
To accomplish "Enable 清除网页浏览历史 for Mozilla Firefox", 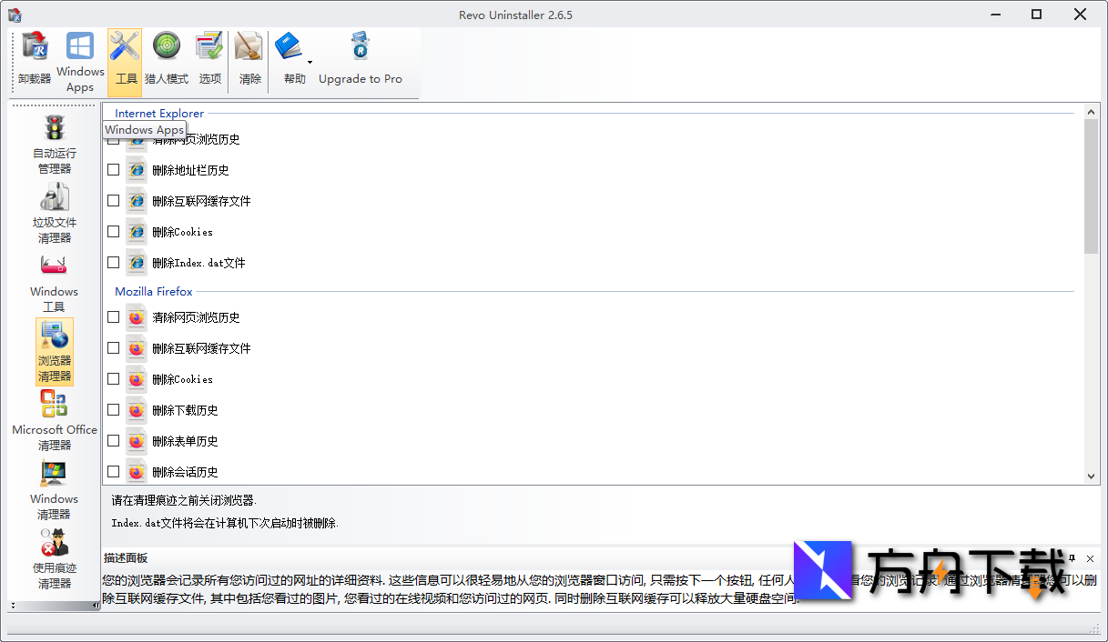I will [x=113, y=317].
